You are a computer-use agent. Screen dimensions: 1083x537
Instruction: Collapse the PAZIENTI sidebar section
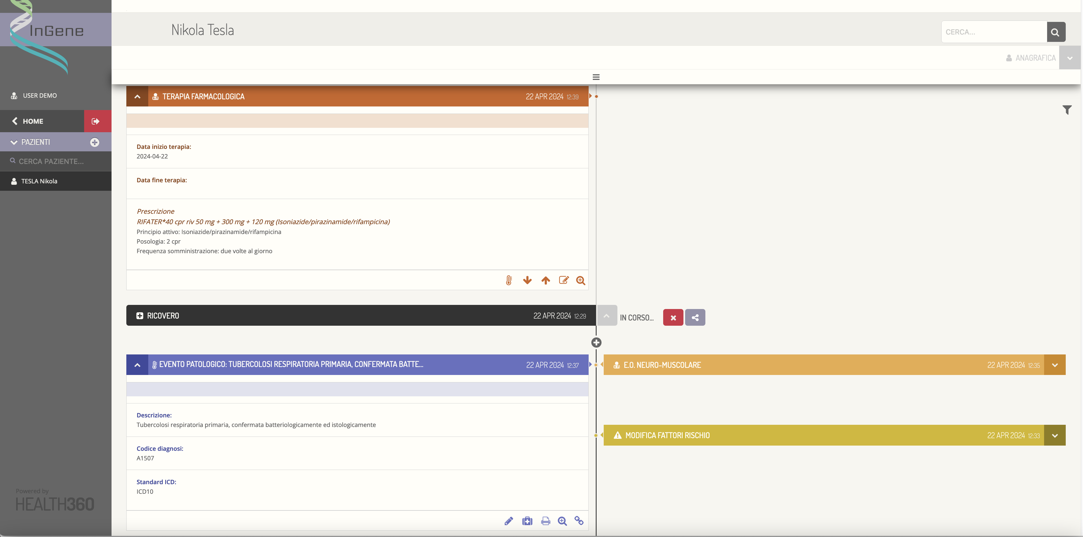point(14,142)
